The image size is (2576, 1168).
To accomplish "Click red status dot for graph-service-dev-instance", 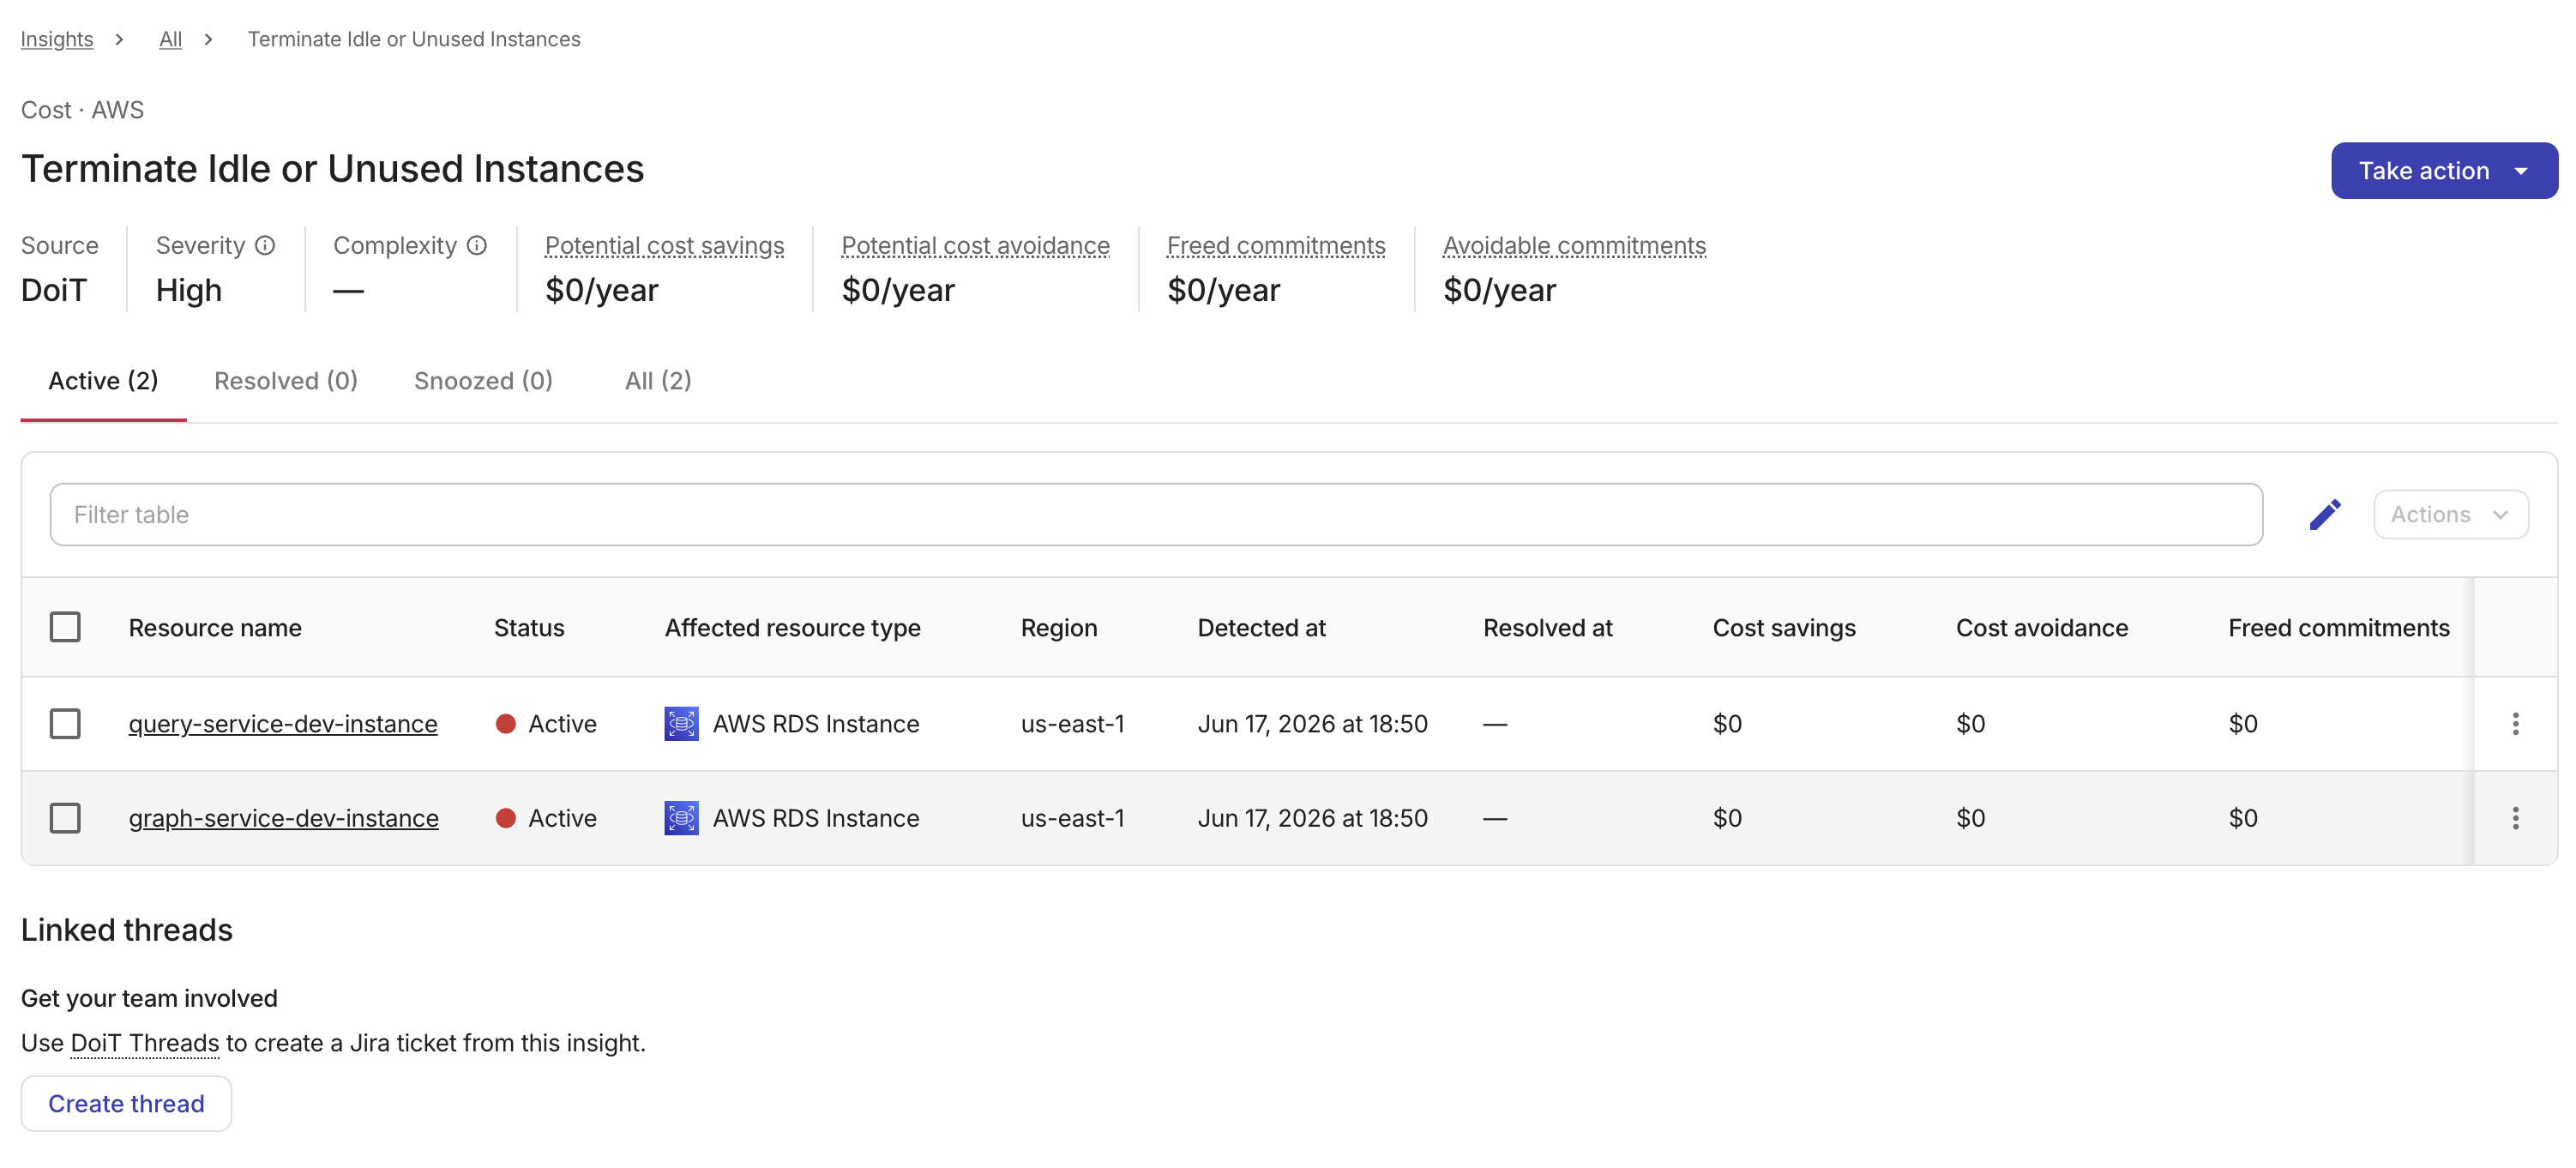I will pos(506,818).
